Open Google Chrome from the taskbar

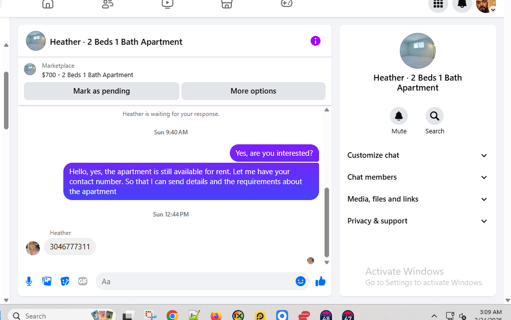(x=172, y=316)
